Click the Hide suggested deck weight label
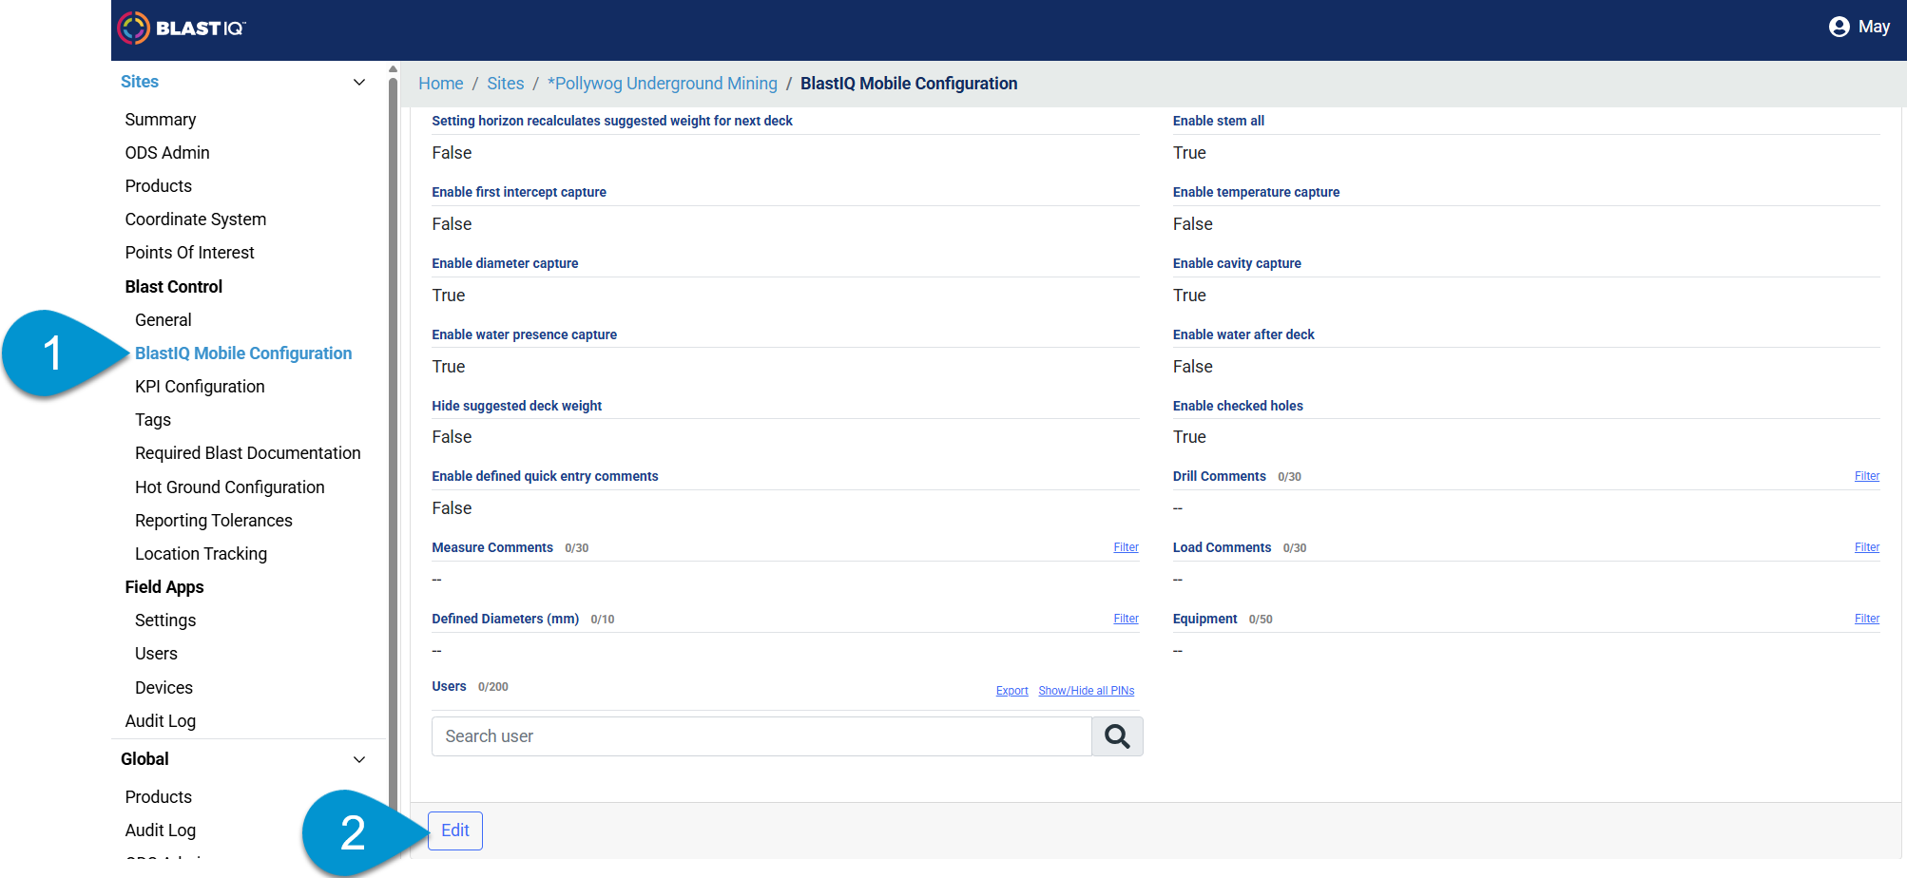This screenshot has height=878, width=1907. click(517, 406)
